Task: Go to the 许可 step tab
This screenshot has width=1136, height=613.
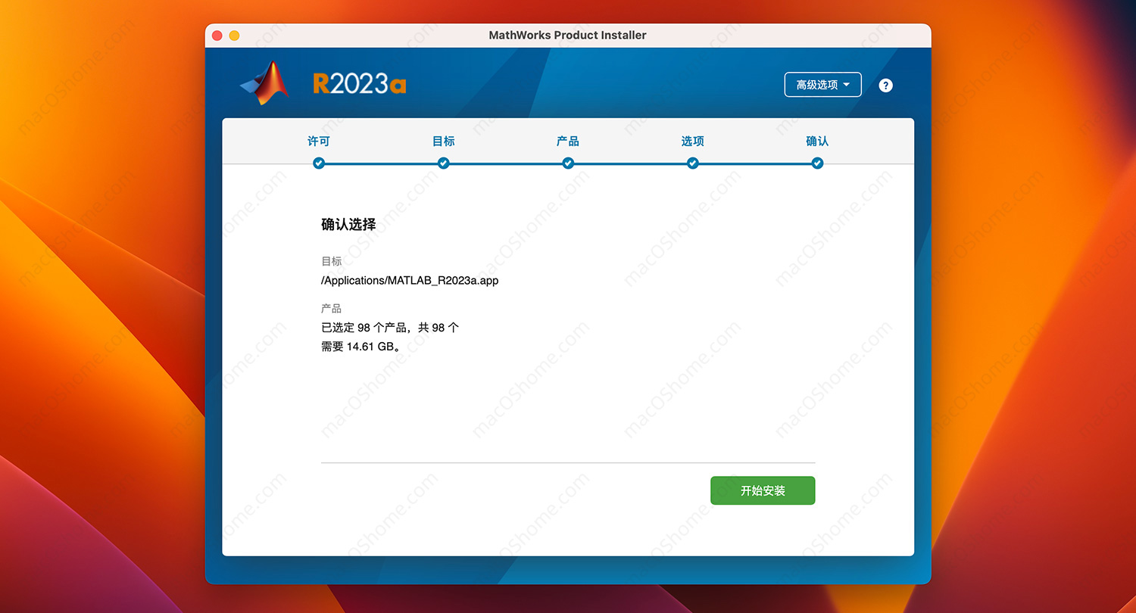Action: [x=319, y=141]
